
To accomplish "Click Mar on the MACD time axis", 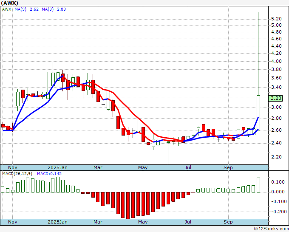I will pos(98,222).
